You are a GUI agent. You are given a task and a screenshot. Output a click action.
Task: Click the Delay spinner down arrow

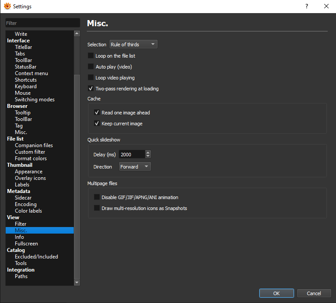[148, 156]
